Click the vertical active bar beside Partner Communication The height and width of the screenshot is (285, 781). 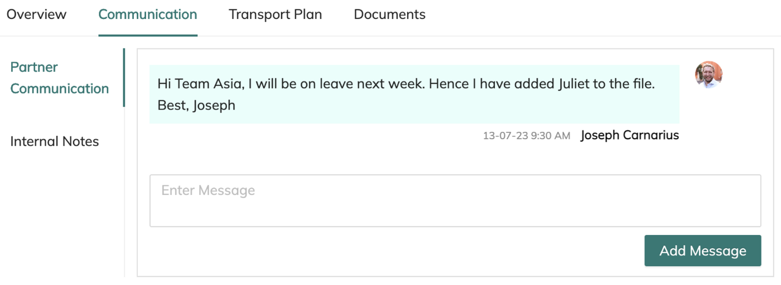pos(124,77)
